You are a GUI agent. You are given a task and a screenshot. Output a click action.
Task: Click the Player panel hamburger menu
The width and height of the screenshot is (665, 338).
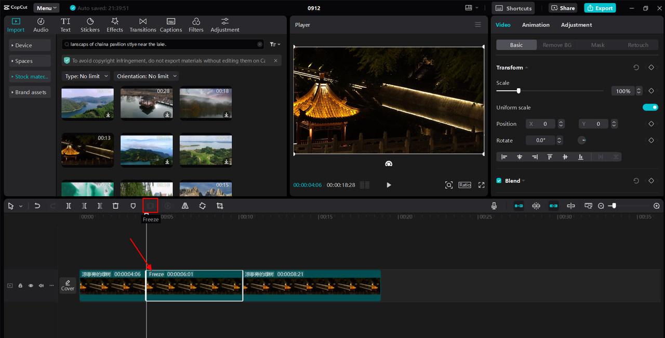pyautogui.click(x=478, y=24)
